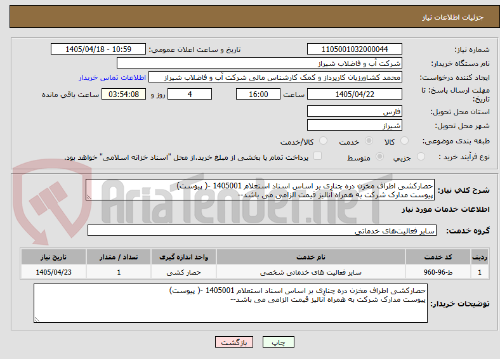Select the کالا/خدمت radio option
The image size is (500, 359).
[x=324, y=141]
